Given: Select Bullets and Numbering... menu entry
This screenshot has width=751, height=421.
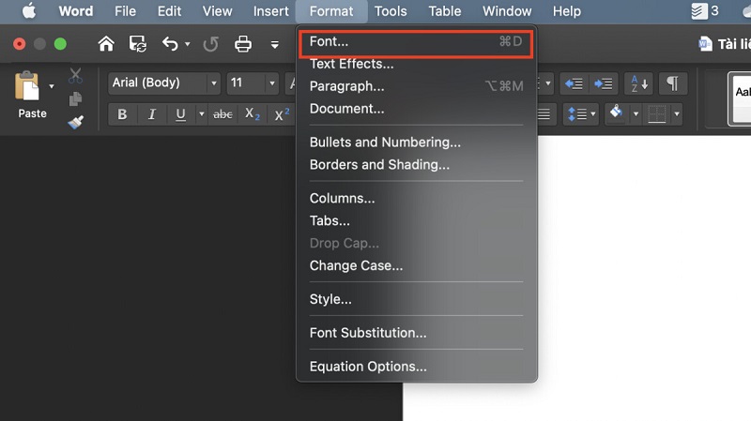Looking at the screenshot, I should pos(385,143).
